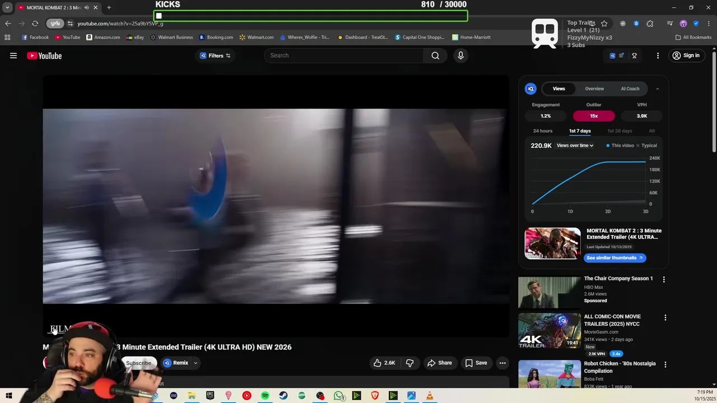Open the browser extensions puzzle icon
This screenshot has width=717, height=403.
650,24
